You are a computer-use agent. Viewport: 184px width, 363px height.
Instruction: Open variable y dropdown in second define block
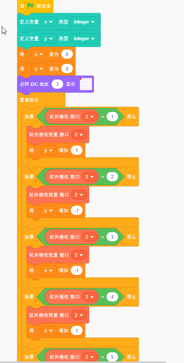point(49,39)
